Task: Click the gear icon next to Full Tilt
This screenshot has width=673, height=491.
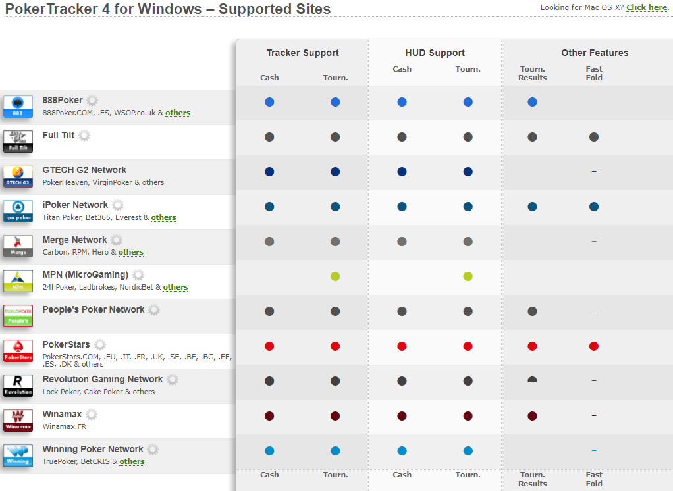Action: pos(84,136)
